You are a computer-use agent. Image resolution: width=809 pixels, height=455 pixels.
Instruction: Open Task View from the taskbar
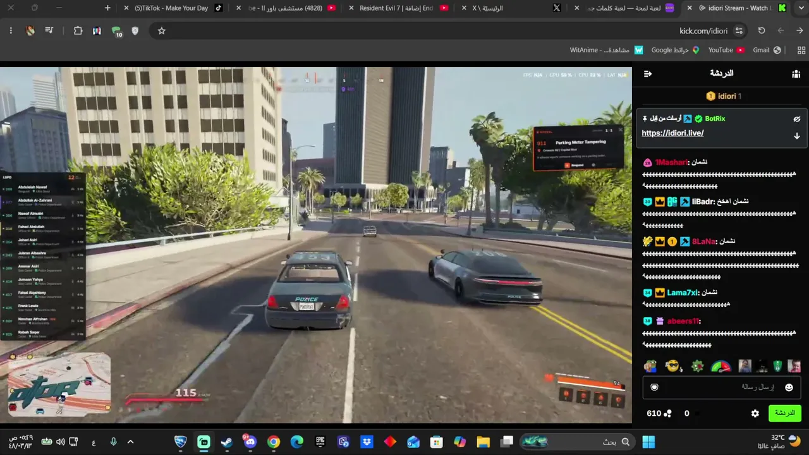(x=507, y=442)
